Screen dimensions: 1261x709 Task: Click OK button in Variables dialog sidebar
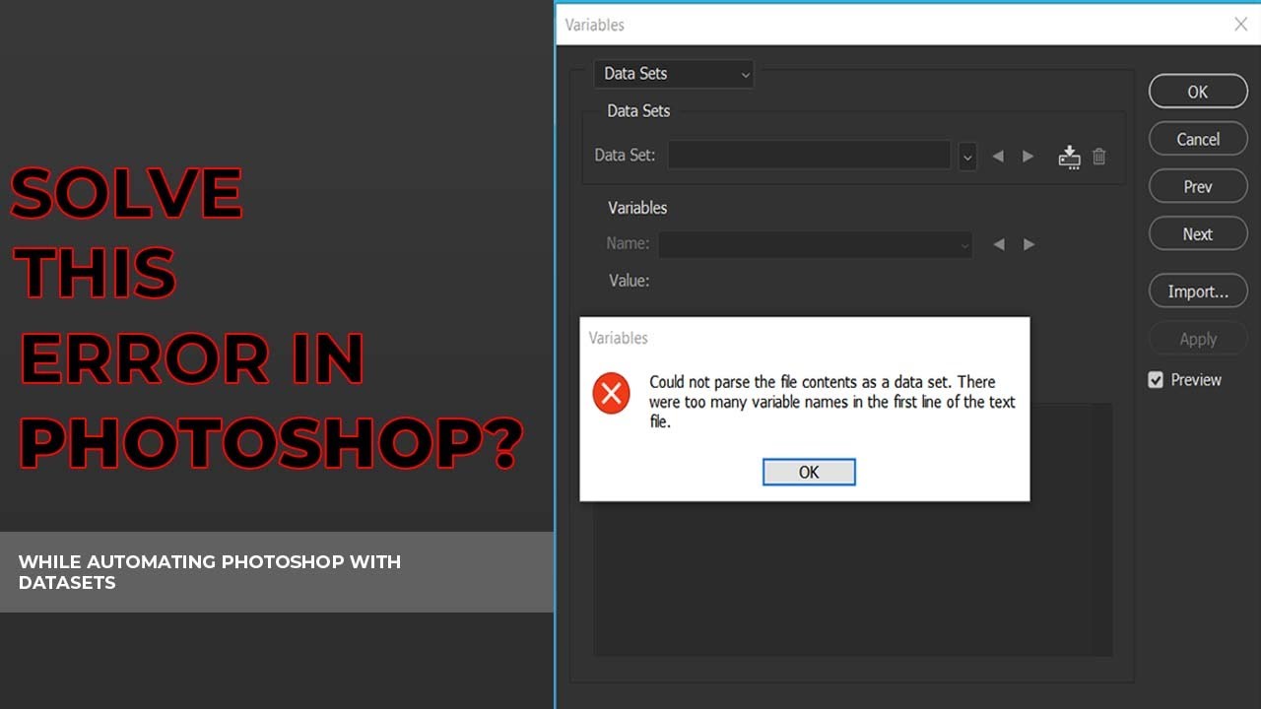(1198, 92)
